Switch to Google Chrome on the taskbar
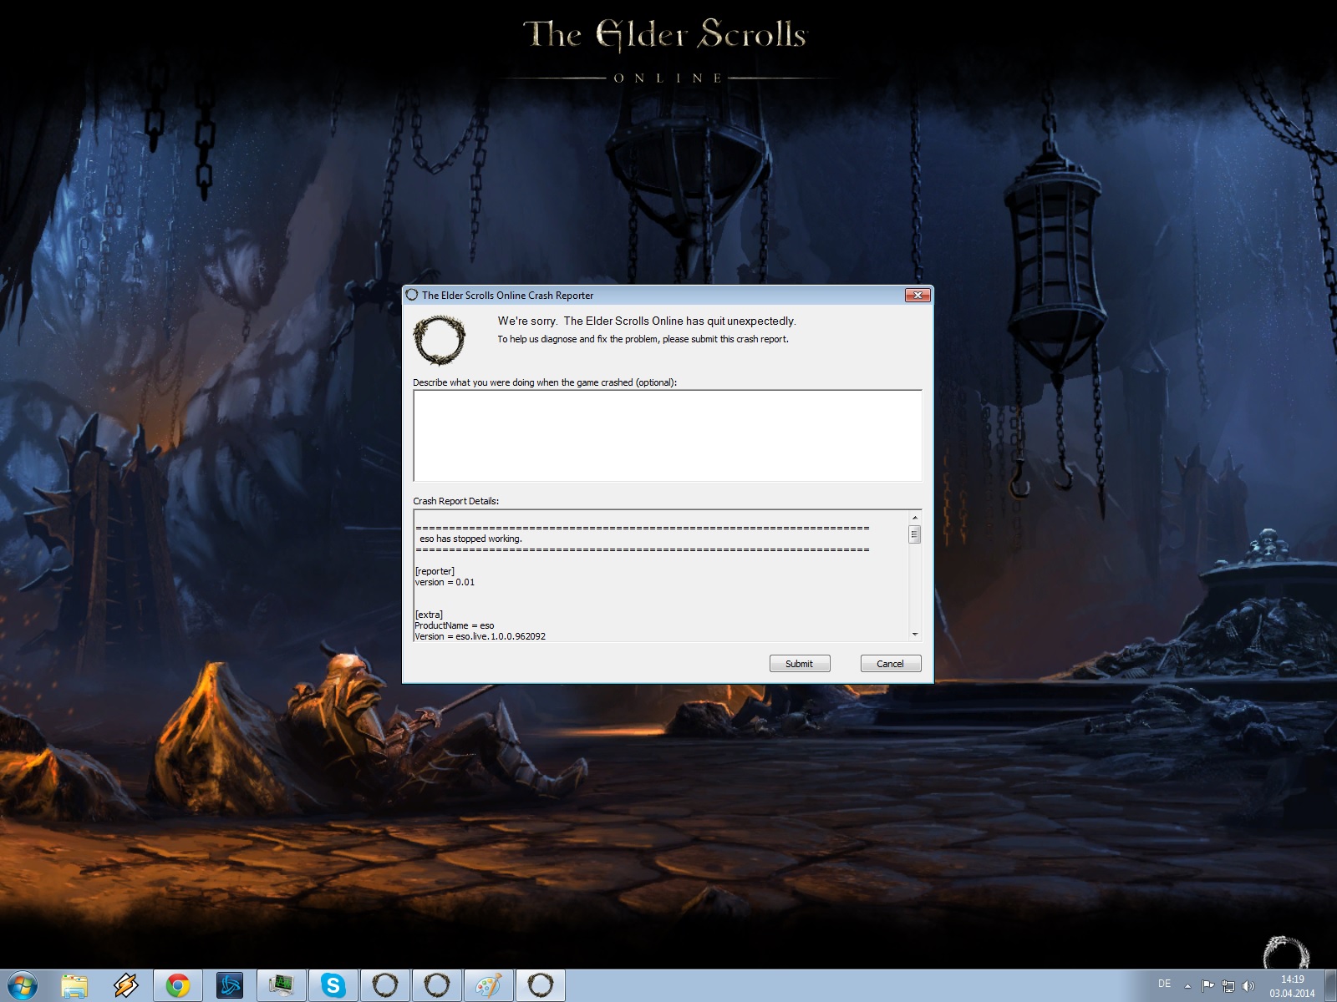Viewport: 1337px width, 1002px height. point(178,985)
